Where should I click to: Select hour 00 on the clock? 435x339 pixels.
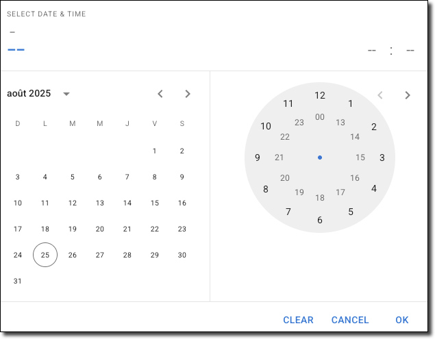pyautogui.click(x=320, y=117)
